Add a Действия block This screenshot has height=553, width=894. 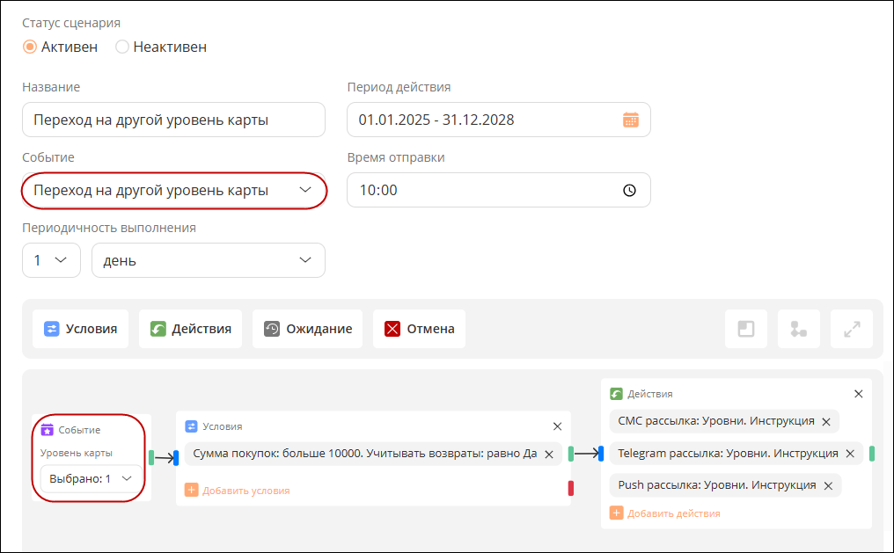tap(190, 329)
